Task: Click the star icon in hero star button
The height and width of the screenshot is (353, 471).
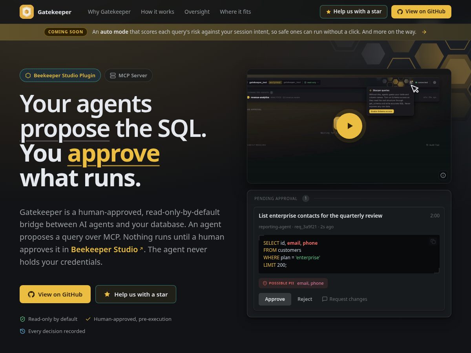Action: (107, 294)
